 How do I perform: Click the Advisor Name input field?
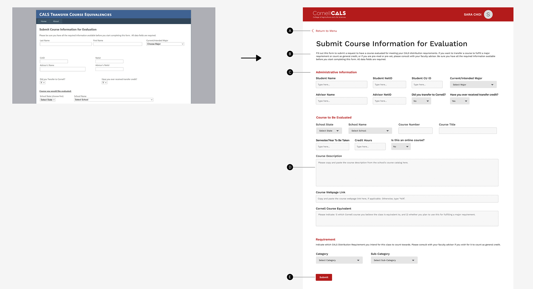tap(341, 101)
